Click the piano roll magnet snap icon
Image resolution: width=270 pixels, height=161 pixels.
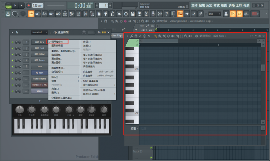coord(136,36)
